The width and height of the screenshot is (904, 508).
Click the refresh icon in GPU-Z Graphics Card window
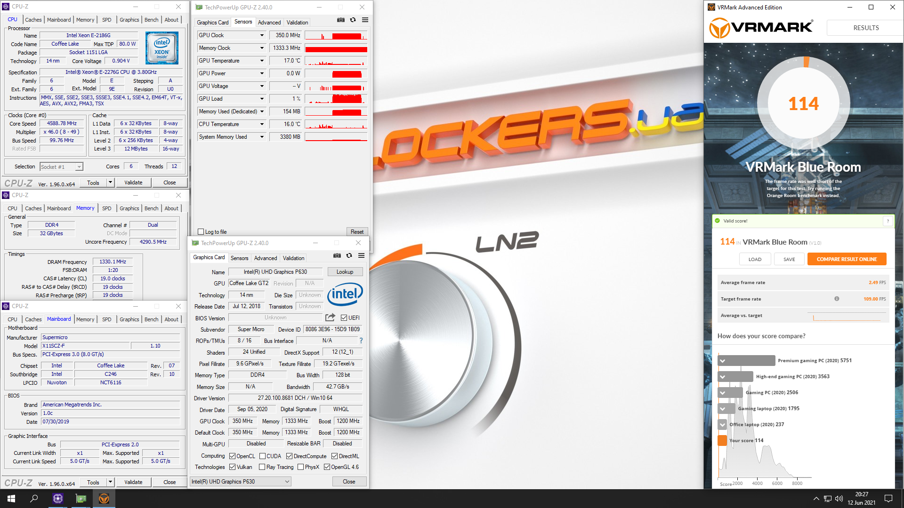point(349,255)
